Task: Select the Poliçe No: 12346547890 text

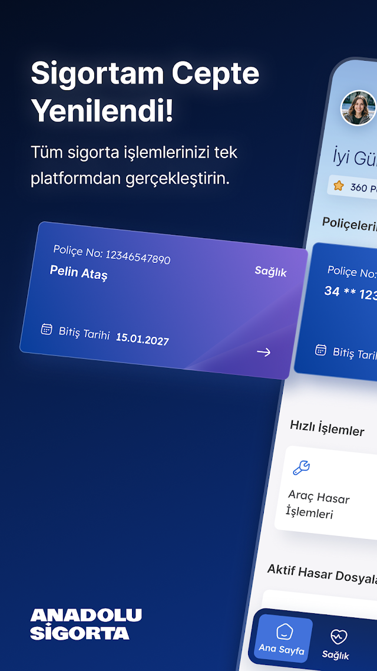Action: [111, 255]
